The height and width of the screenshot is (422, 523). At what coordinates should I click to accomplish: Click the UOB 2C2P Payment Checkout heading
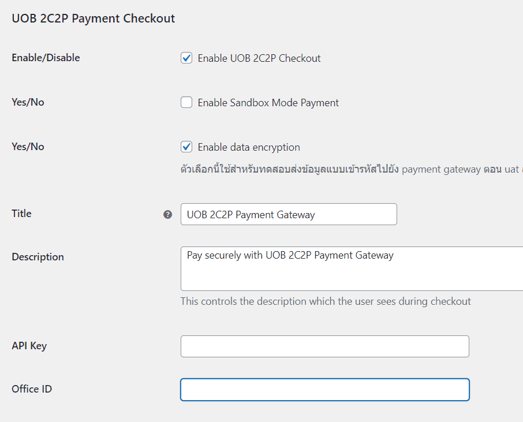(x=94, y=18)
